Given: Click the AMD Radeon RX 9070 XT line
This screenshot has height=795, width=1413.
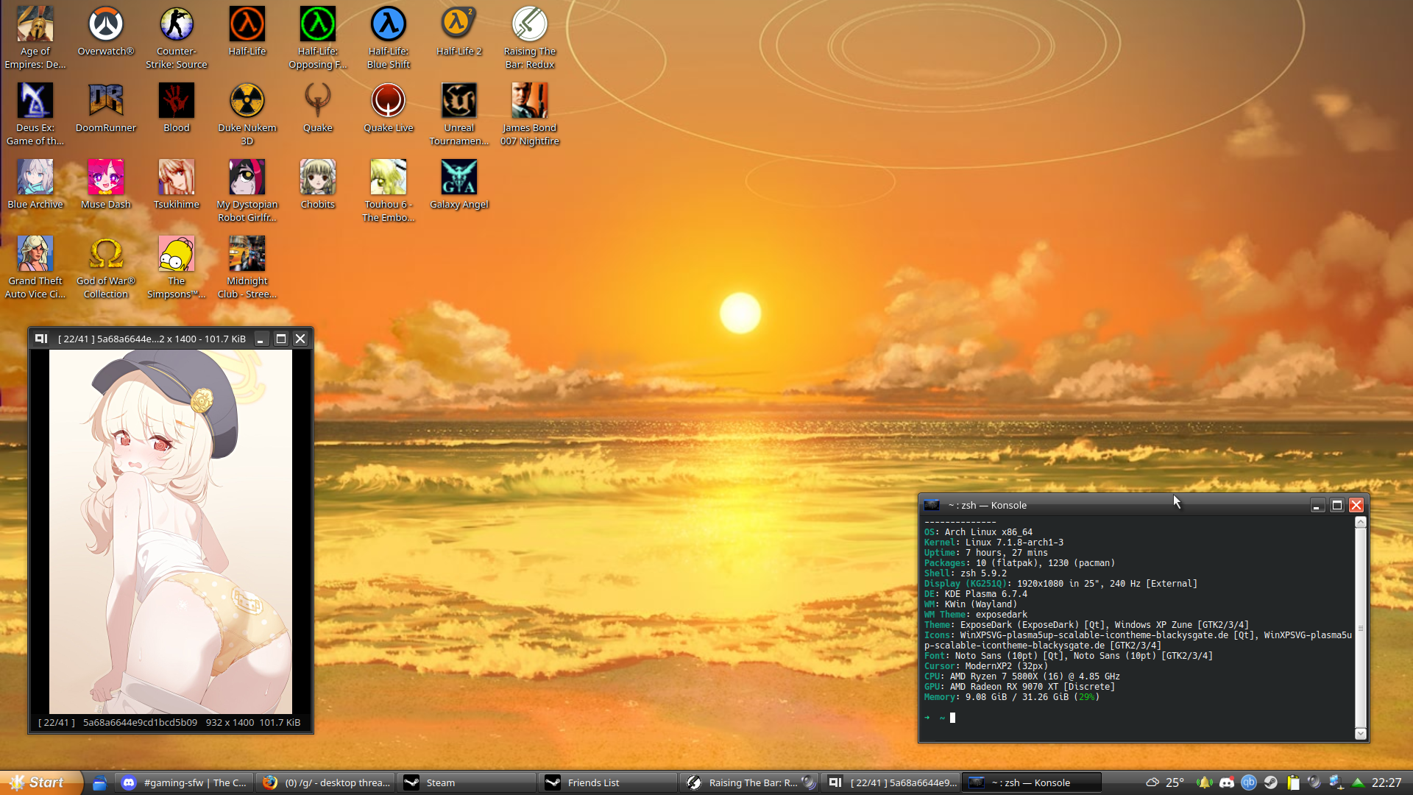Looking at the screenshot, I should pos(1019,686).
